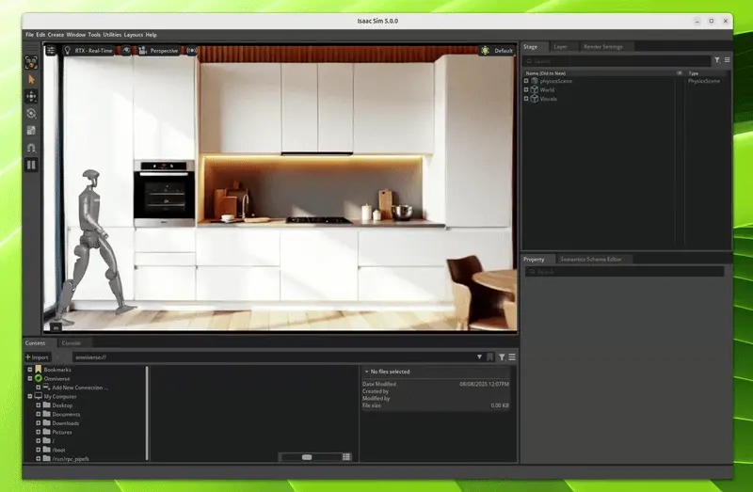753x492 pixels.
Task: Activate the Move gizmo tool
Action: click(x=31, y=96)
